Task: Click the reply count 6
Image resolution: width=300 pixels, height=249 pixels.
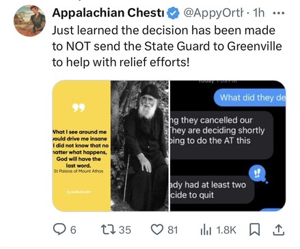Action: tap(73, 230)
